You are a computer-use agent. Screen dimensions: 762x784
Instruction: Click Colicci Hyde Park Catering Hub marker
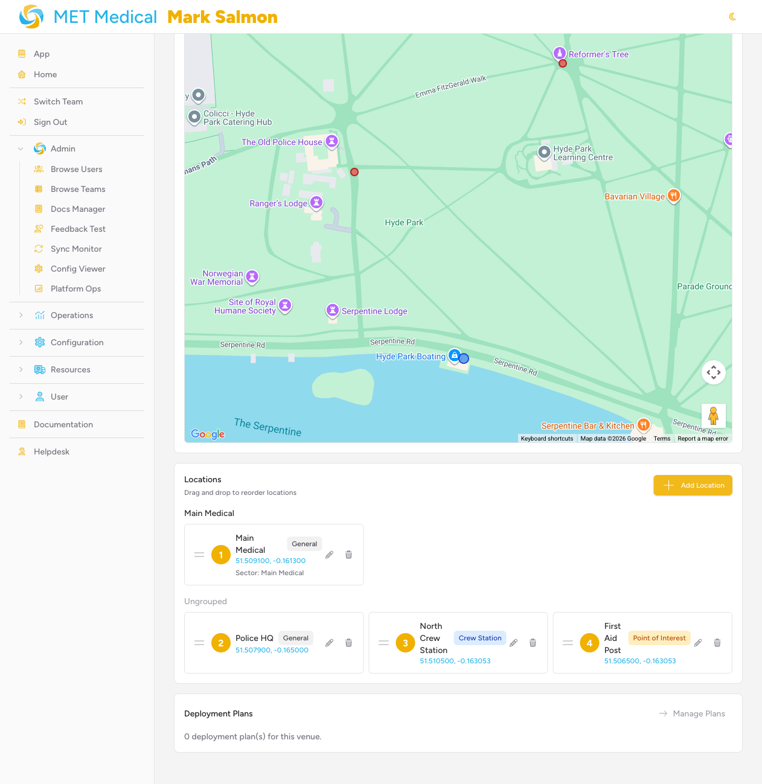194,116
